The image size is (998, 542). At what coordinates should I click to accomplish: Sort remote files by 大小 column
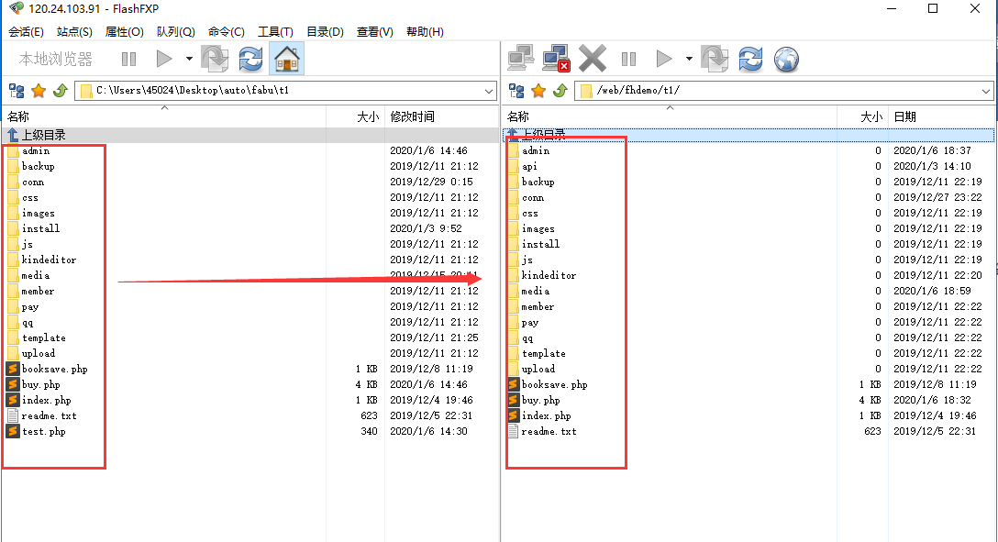pos(870,116)
